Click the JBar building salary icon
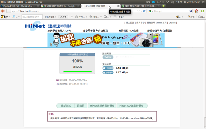The image size is (206, 129). tap(76, 17)
